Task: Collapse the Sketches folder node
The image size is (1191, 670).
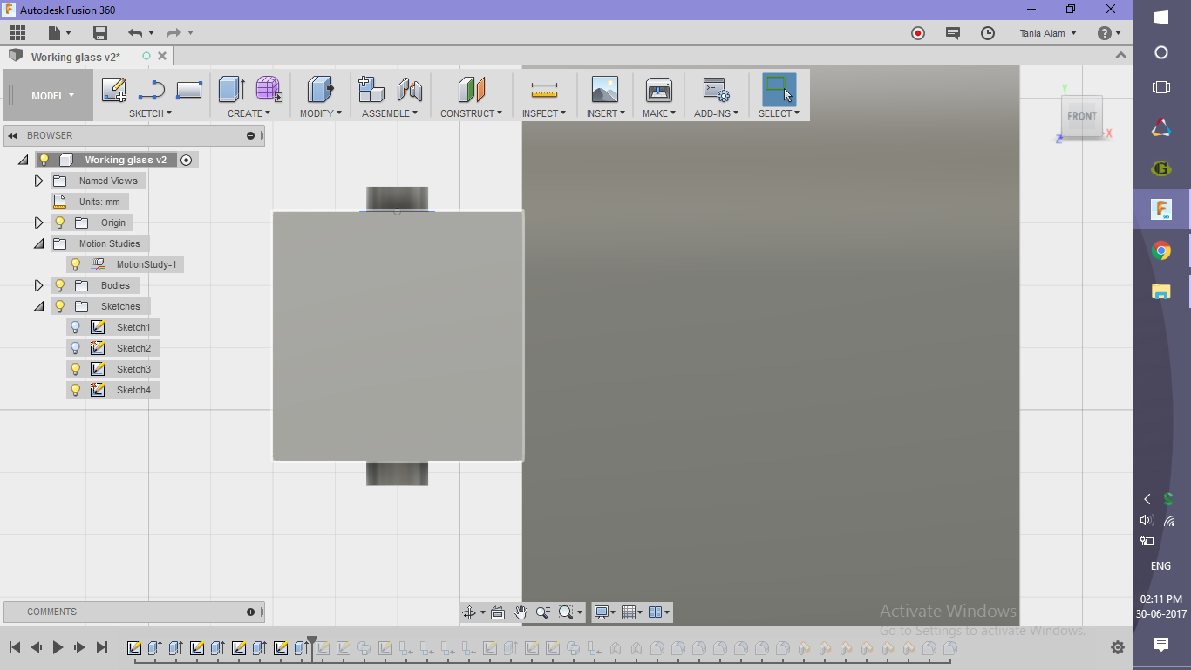Action: point(38,306)
